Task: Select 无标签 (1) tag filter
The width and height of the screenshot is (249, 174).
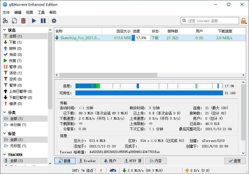Action: 25,146
